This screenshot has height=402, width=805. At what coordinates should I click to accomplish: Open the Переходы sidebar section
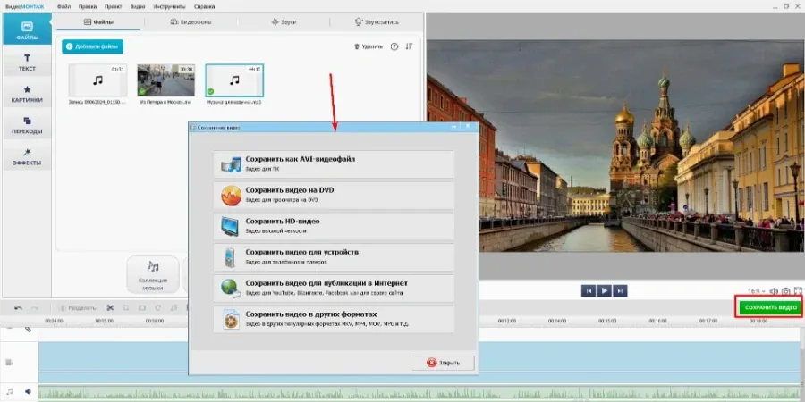[x=27, y=126]
